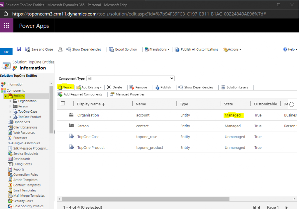Select Security Roles in the component tree

(x=23, y=201)
